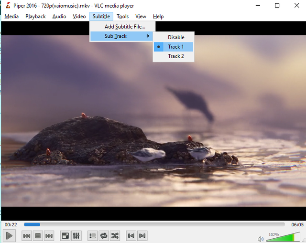Toggle fullscreen video mode icon
306x243 pixels.
point(65,236)
